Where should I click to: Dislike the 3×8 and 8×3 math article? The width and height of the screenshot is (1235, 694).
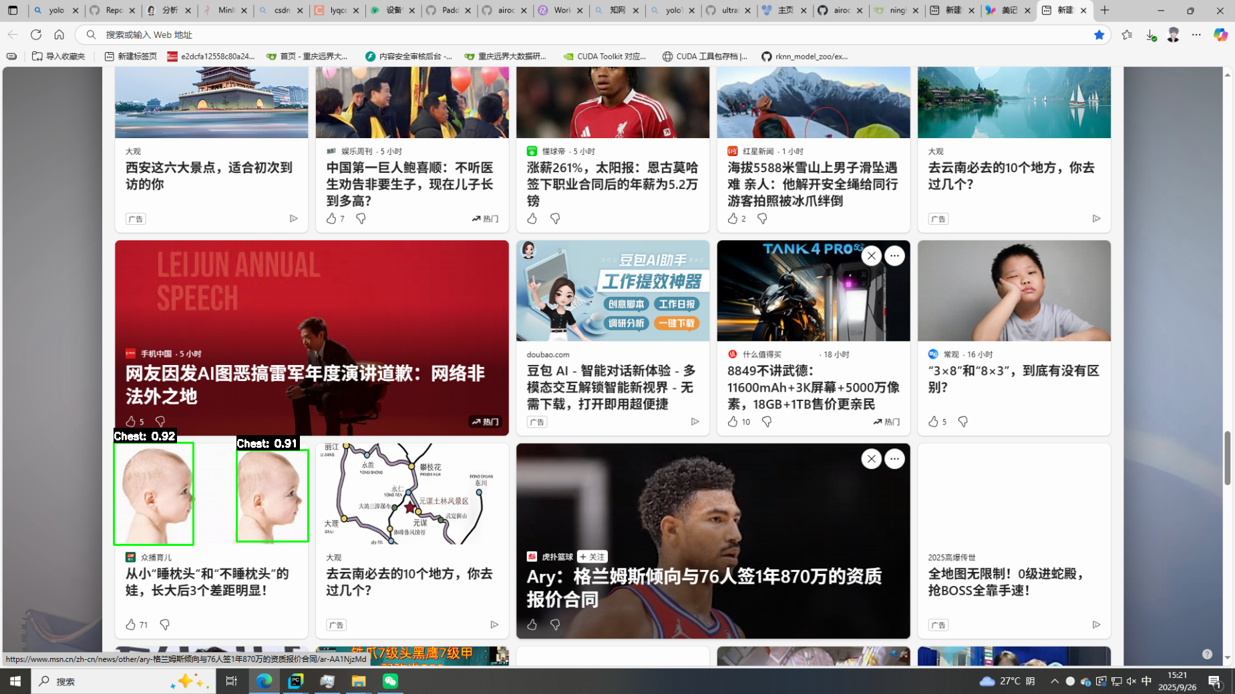(x=962, y=421)
